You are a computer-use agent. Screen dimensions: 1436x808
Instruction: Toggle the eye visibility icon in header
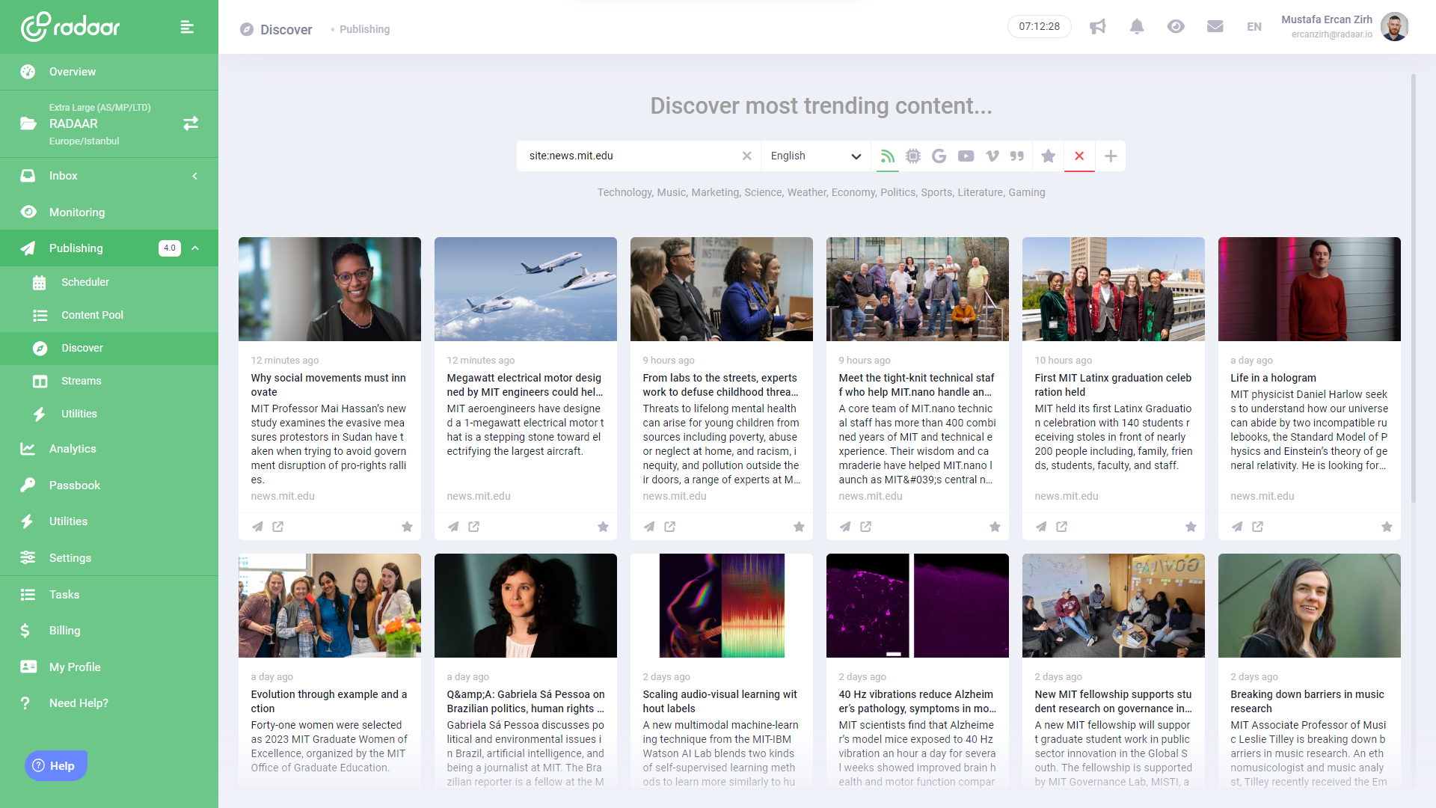[1176, 27]
